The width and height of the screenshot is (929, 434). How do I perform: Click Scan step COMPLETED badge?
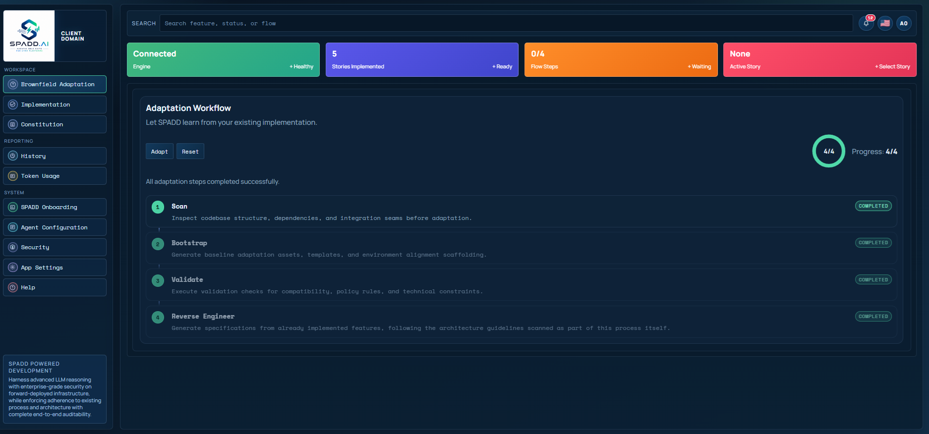[x=873, y=206]
